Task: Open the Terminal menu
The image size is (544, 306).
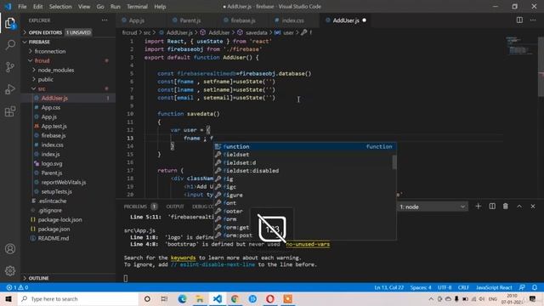Action: (137, 7)
